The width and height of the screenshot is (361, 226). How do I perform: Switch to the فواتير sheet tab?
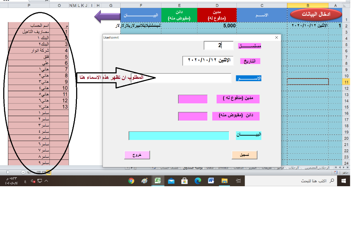coord(280,168)
